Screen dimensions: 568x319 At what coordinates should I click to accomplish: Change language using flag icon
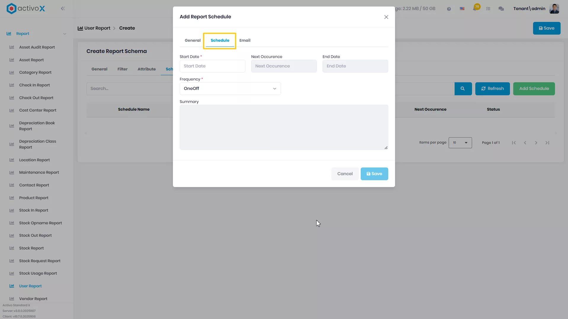point(462,9)
